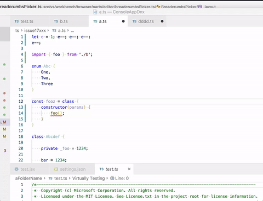Viewport: 263px width, 201px height.
Task: Click the file icon in window title a.ts
Action: click(x=95, y=12)
